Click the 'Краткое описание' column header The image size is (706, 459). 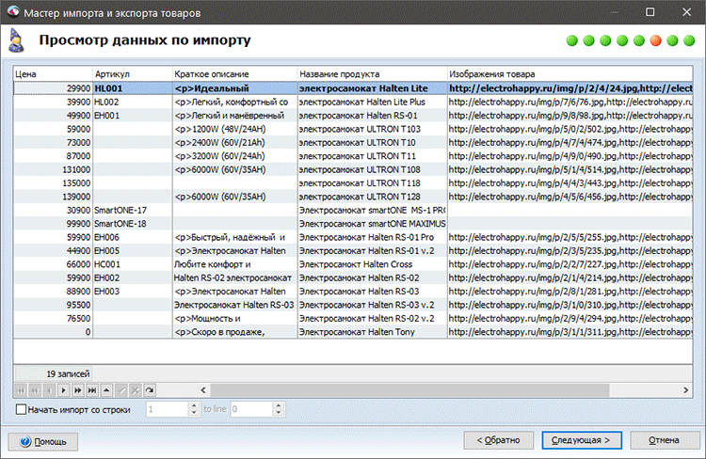click(235, 73)
